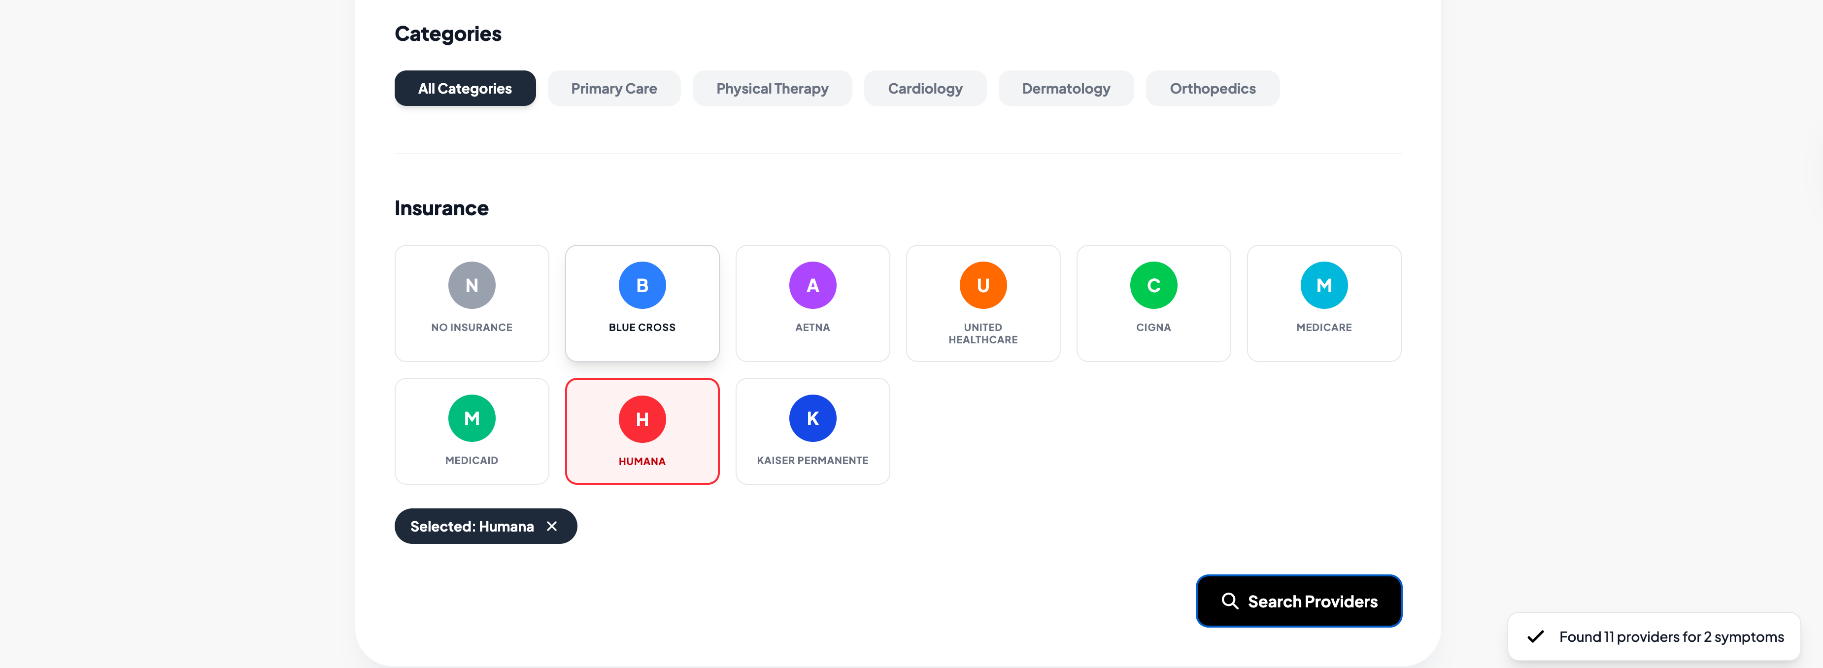Screen dimensions: 1823x668
Task: Click the green M Medicaid icon
Action: click(x=472, y=418)
